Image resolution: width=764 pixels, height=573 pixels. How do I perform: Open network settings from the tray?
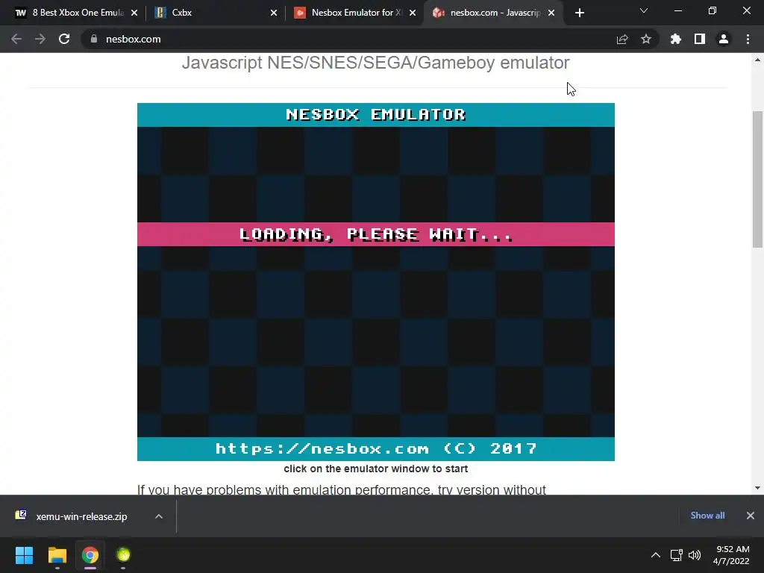click(x=676, y=555)
